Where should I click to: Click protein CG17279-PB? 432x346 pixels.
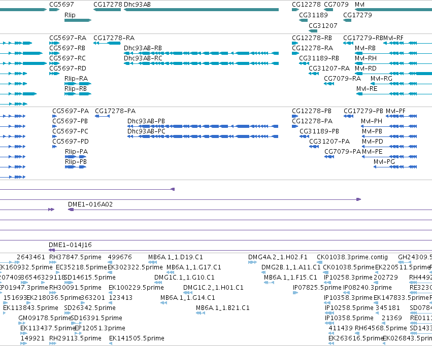349,116
